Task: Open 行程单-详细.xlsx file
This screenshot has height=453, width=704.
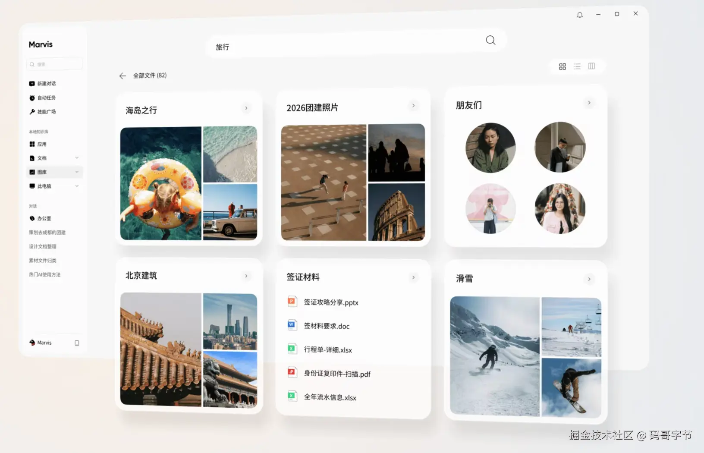Action: tap(328, 350)
